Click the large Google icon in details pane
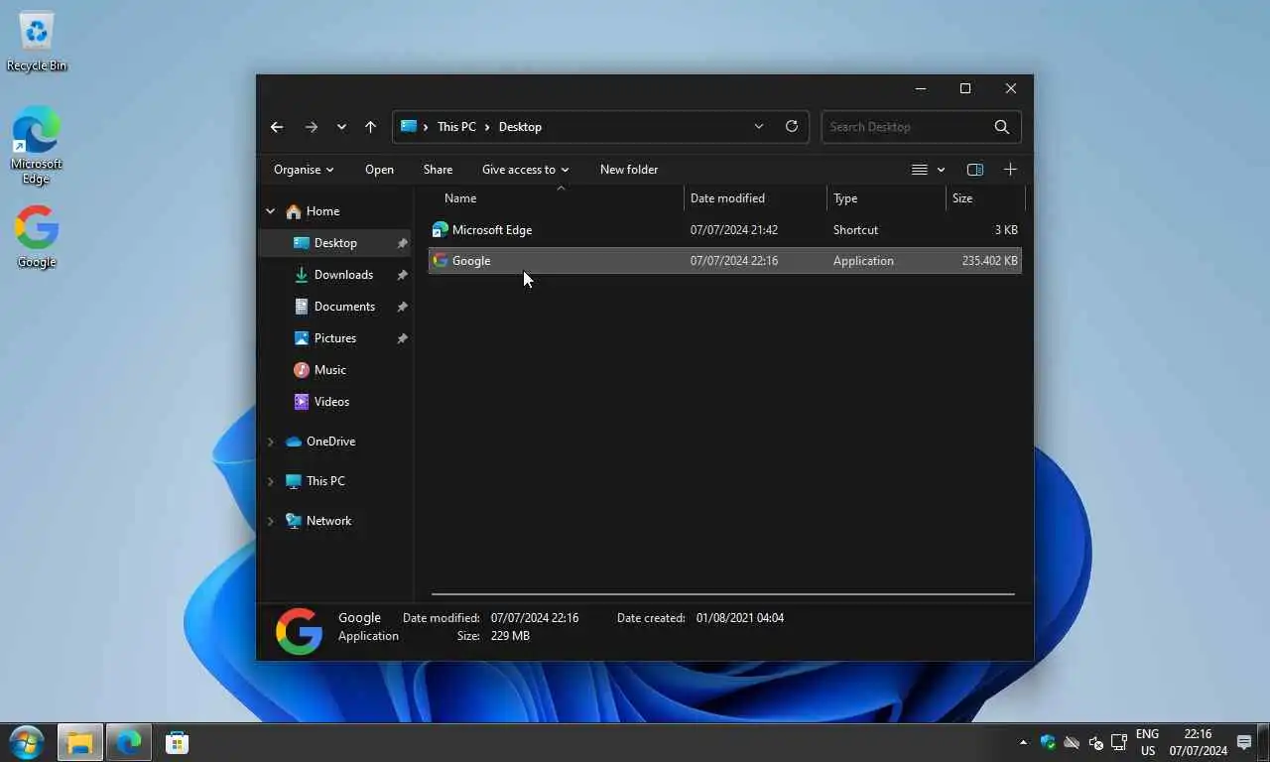The height and width of the screenshot is (762, 1270). coord(299,631)
